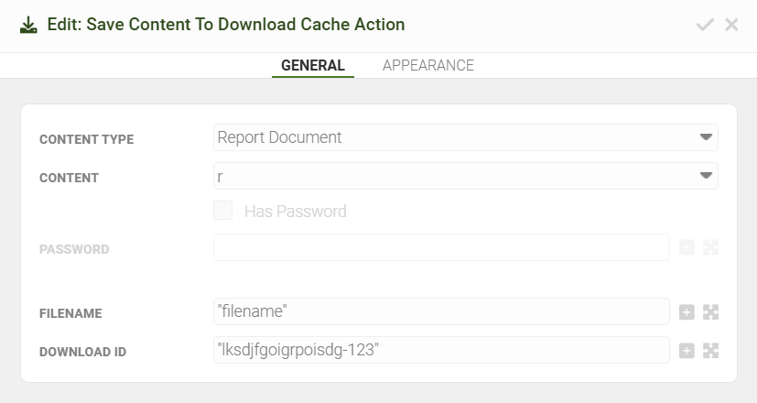Open the Content Type dropdown arrow

click(706, 137)
